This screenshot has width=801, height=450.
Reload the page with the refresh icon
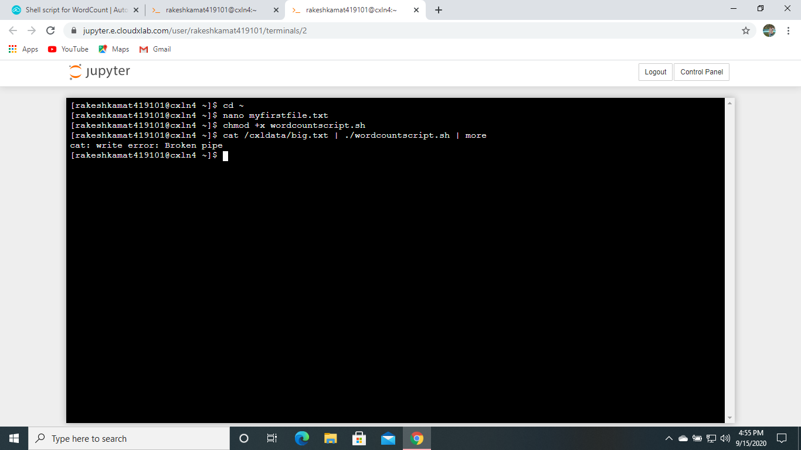click(x=50, y=30)
